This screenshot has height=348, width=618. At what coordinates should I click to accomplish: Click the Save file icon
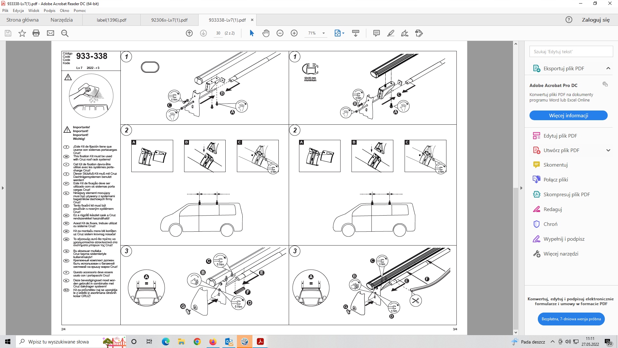click(8, 33)
